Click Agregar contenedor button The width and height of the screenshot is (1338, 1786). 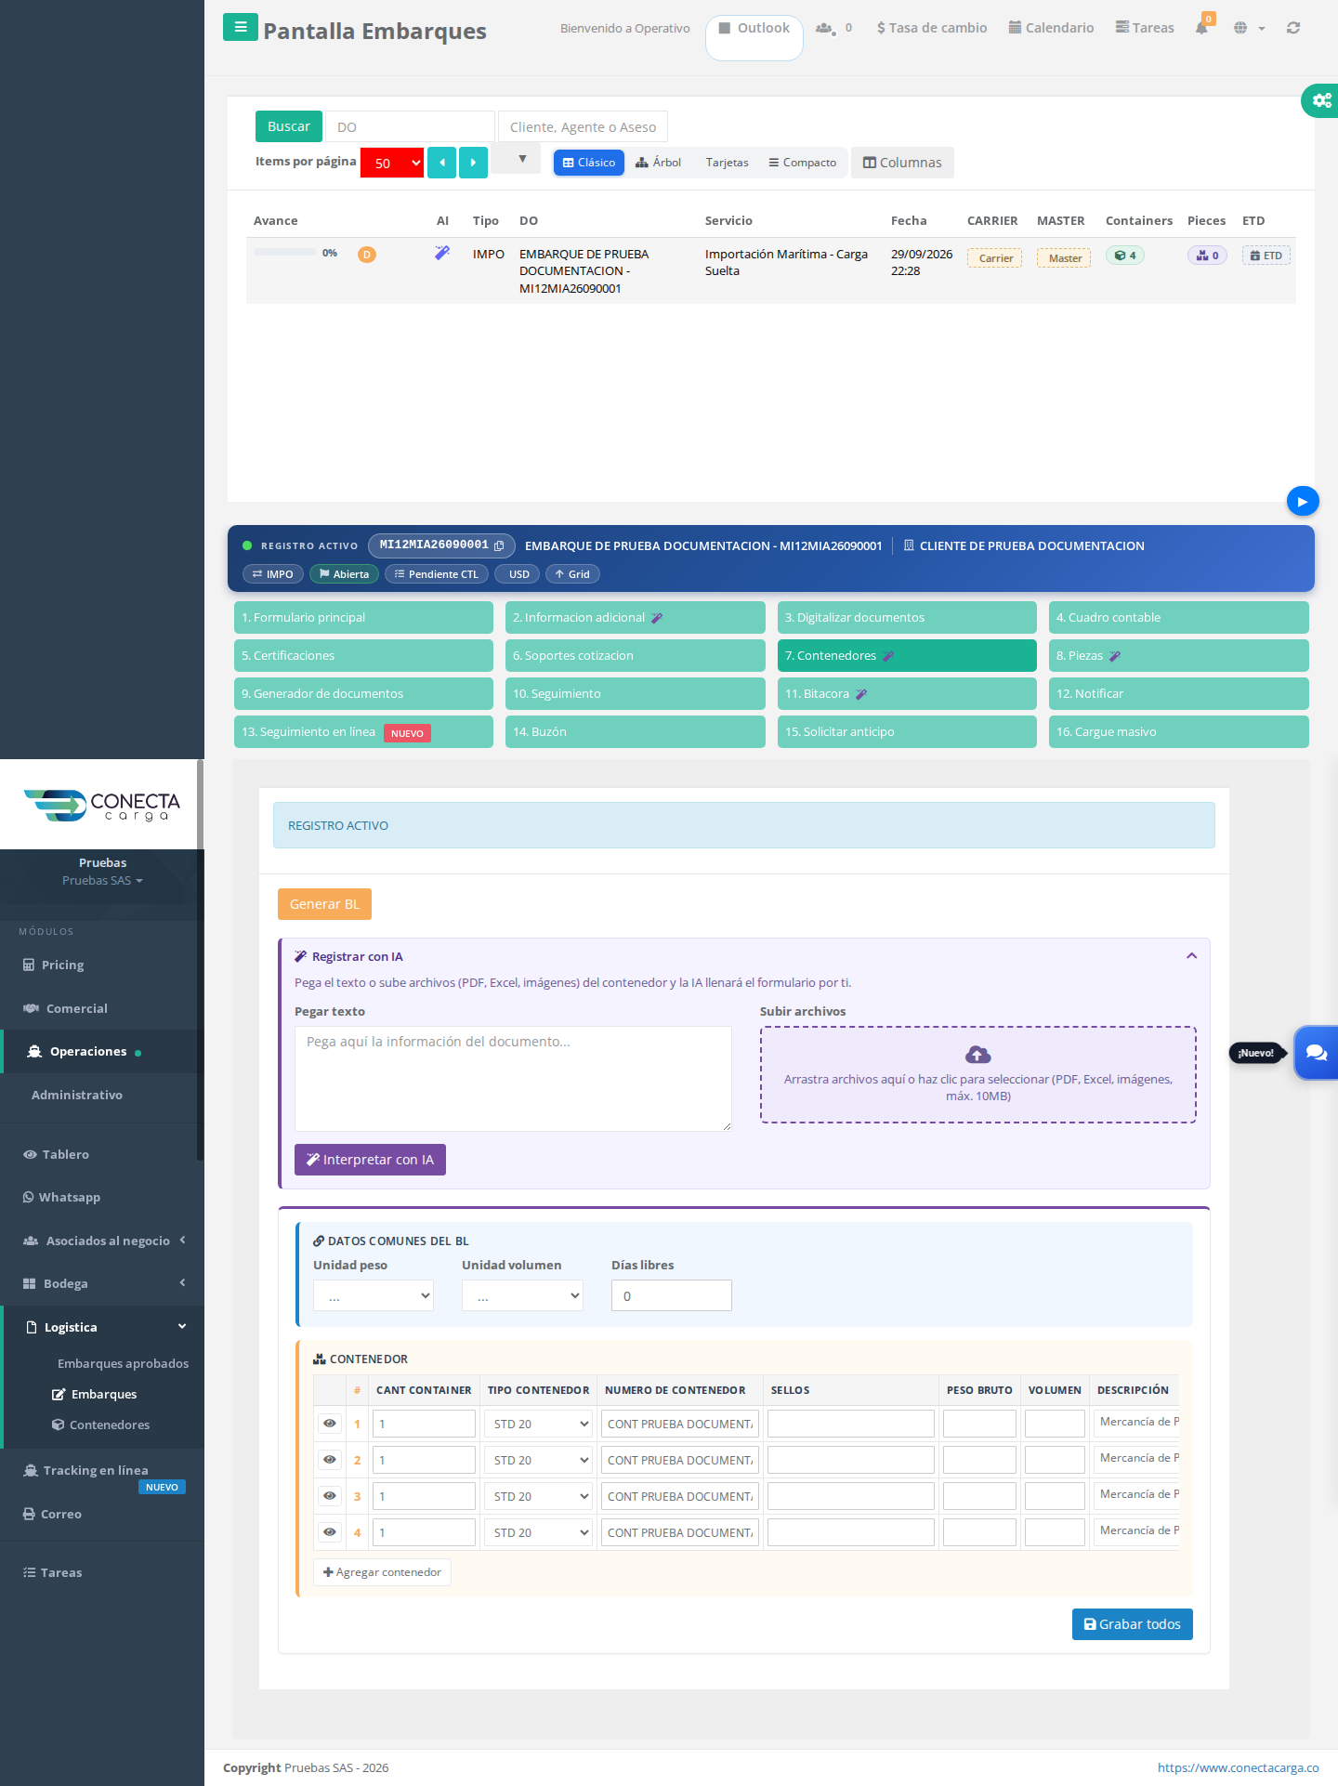coord(382,1572)
